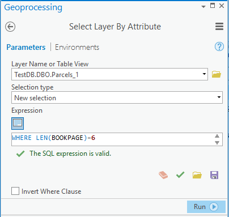Verify the SQL expression with green checkmark
Viewport: 229px width, 217px height.
point(180,175)
